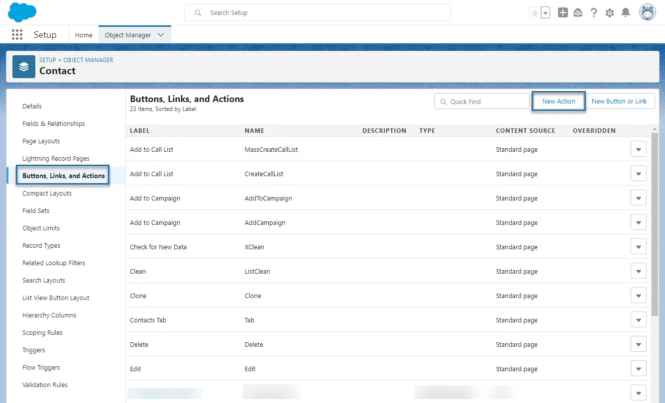The width and height of the screenshot is (665, 403).
Task: Click the New Action button
Action: pos(558,101)
